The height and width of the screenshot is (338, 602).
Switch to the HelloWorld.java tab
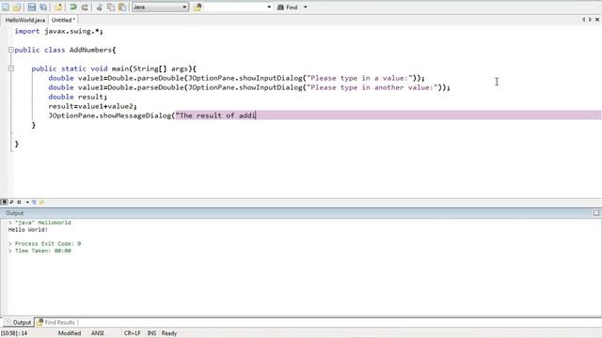(25, 20)
